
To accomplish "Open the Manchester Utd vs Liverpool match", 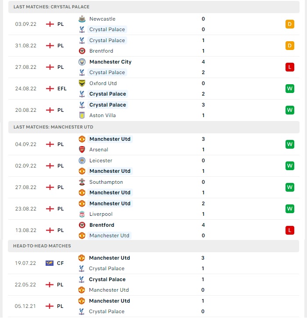I will pyautogui.click(x=153, y=209).
